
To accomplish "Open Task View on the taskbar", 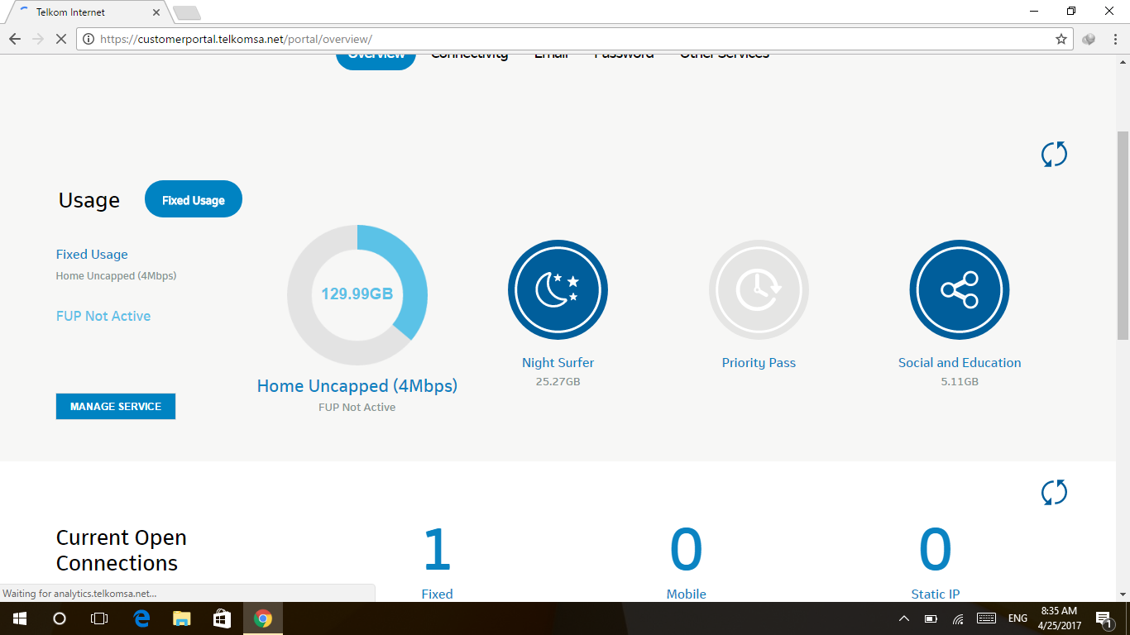I will click(99, 618).
